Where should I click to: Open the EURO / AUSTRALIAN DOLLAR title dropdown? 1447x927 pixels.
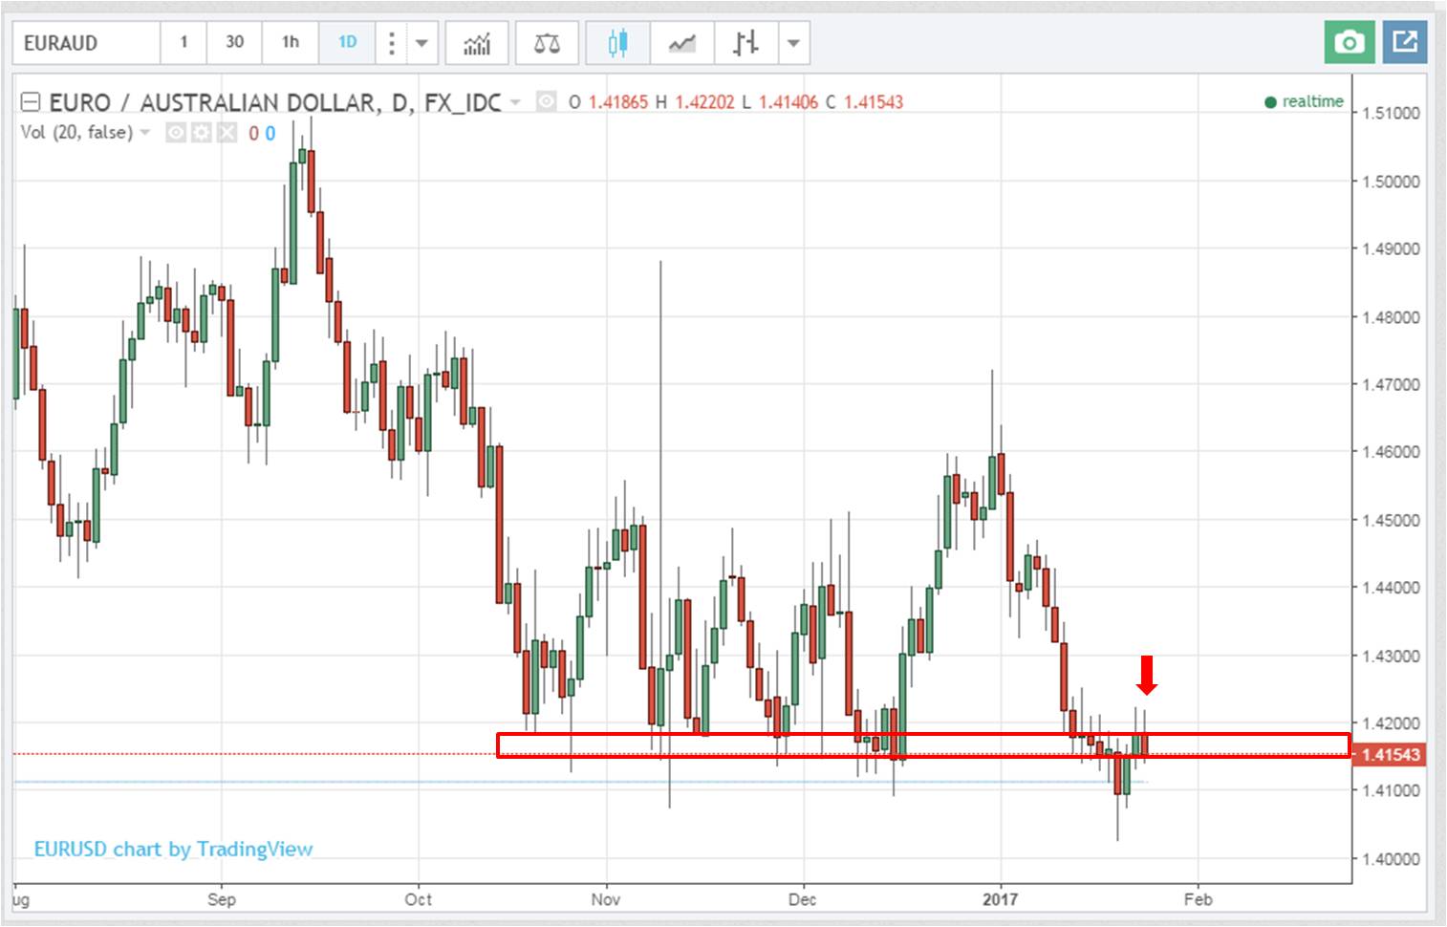[x=516, y=102]
